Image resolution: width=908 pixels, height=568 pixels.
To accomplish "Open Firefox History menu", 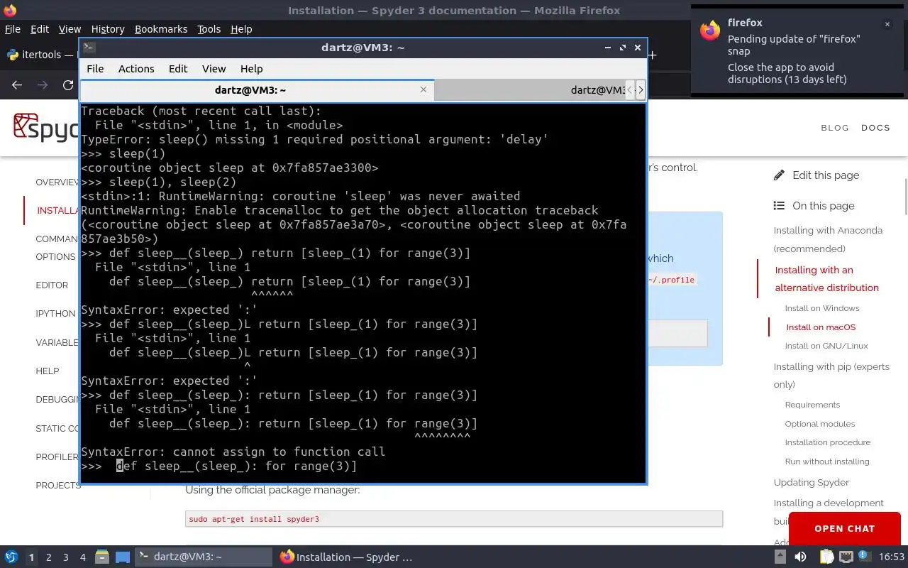I will (108, 29).
